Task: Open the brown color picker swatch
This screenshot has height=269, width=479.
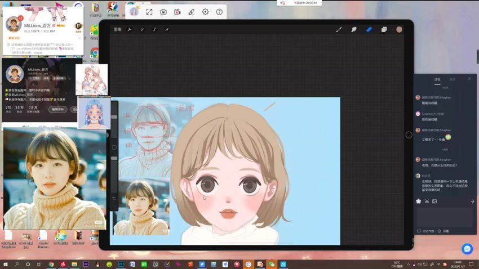Action: click(399, 29)
